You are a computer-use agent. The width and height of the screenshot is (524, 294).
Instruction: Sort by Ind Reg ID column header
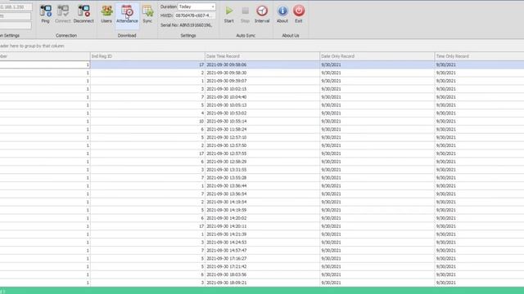(x=147, y=56)
